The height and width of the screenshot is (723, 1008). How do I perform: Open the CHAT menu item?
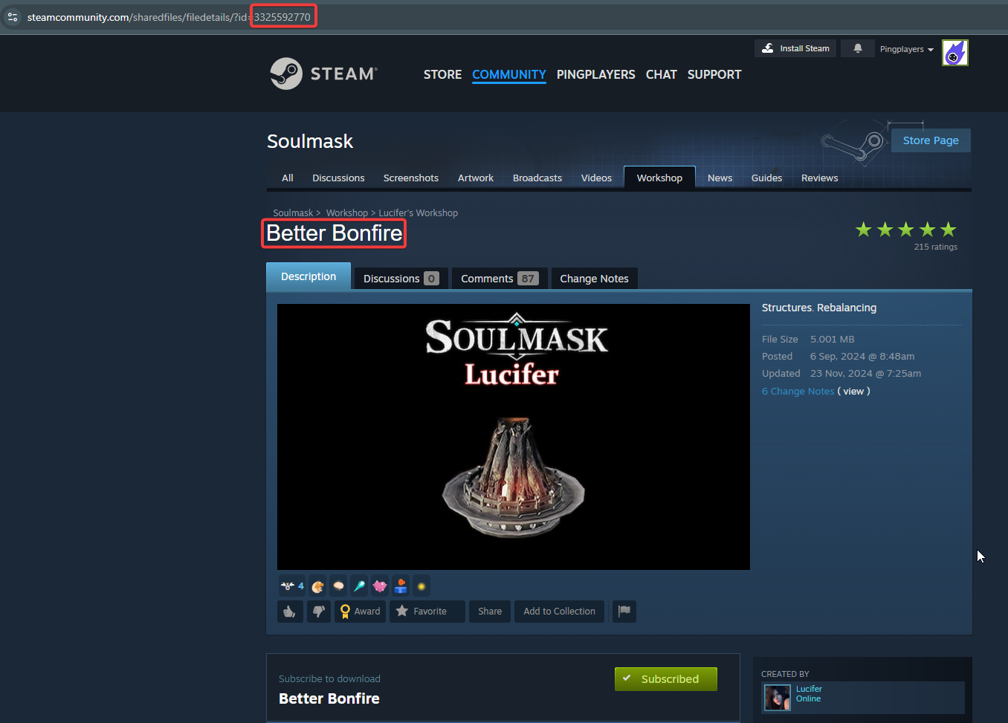662,74
